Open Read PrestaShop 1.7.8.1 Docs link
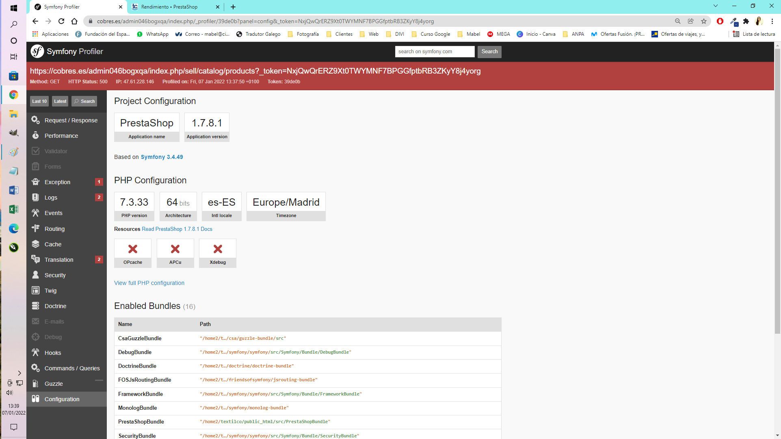 (x=177, y=229)
